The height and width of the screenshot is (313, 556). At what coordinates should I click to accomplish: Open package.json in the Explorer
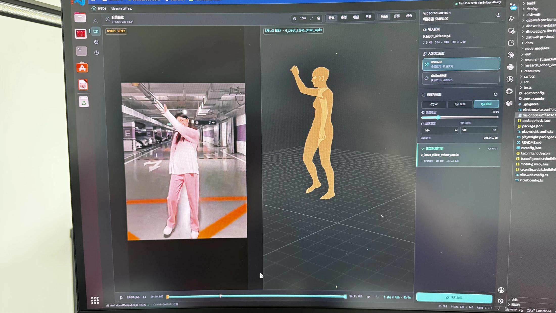532,126
